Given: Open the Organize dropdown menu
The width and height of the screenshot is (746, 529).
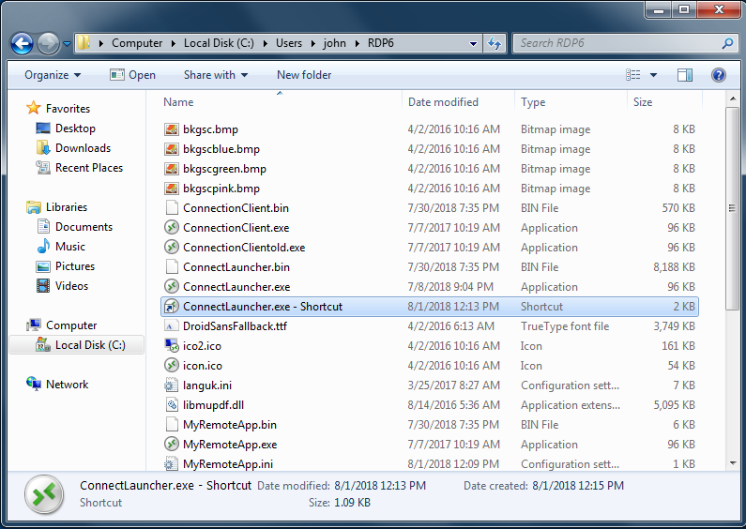Looking at the screenshot, I should pyautogui.click(x=53, y=75).
